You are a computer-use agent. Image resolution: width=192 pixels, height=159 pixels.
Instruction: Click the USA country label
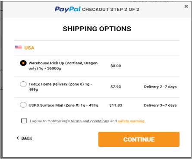pos(29,48)
